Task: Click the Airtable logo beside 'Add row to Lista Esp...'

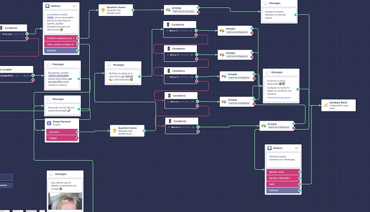Action: 168,10
